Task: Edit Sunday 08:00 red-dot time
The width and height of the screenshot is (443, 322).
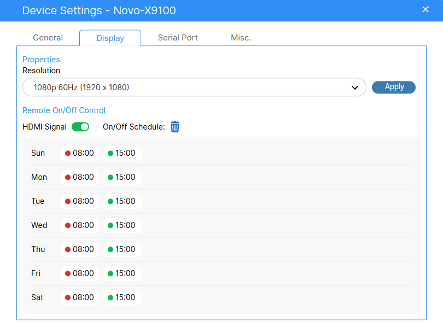Action: coord(80,153)
